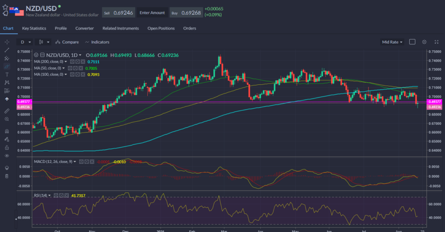Image resolution: width=445 pixels, height=232 pixels.
Task: Open the Converter tab
Action: tap(85, 28)
